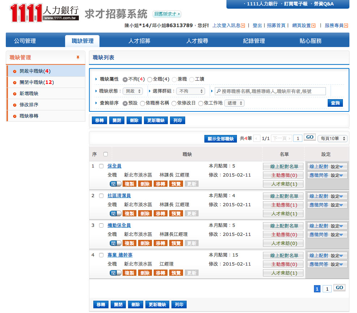Click the orange 複製 button for 機動保全員
This screenshot has width=357, height=313.
point(129,243)
